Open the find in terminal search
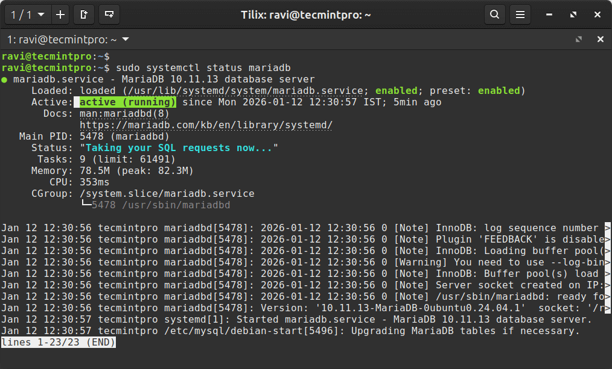This screenshot has height=369, width=612. (x=494, y=14)
